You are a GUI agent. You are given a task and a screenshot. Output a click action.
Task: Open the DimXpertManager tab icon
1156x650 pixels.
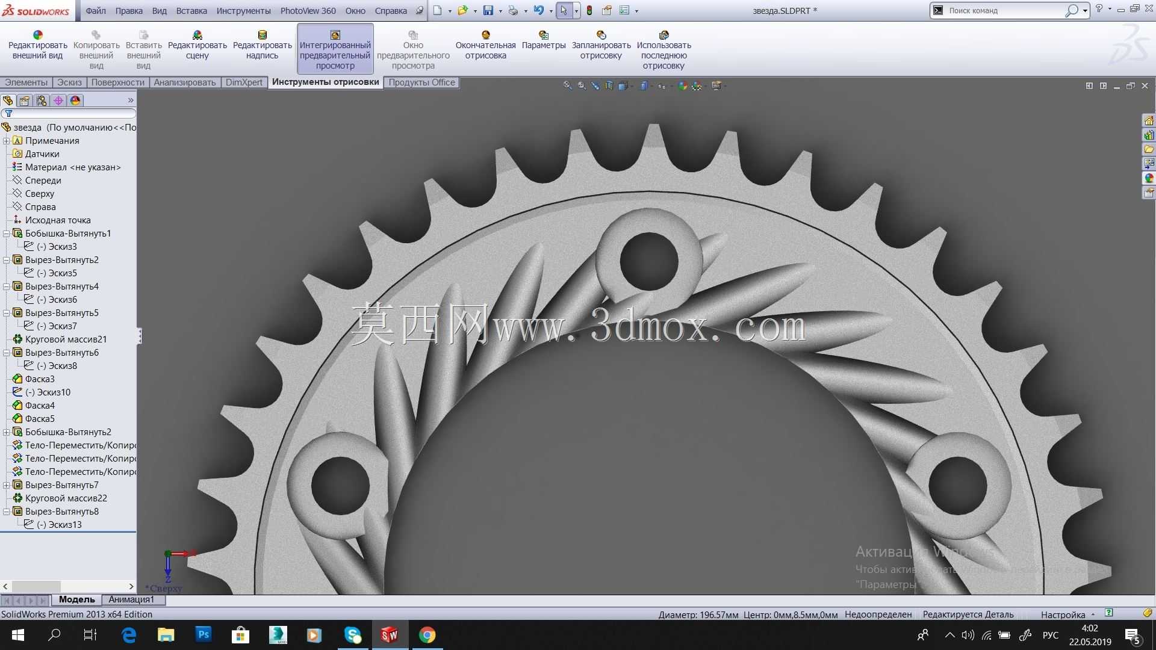tap(58, 101)
